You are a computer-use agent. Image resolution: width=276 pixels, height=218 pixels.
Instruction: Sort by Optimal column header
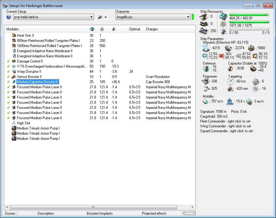click(x=135, y=29)
